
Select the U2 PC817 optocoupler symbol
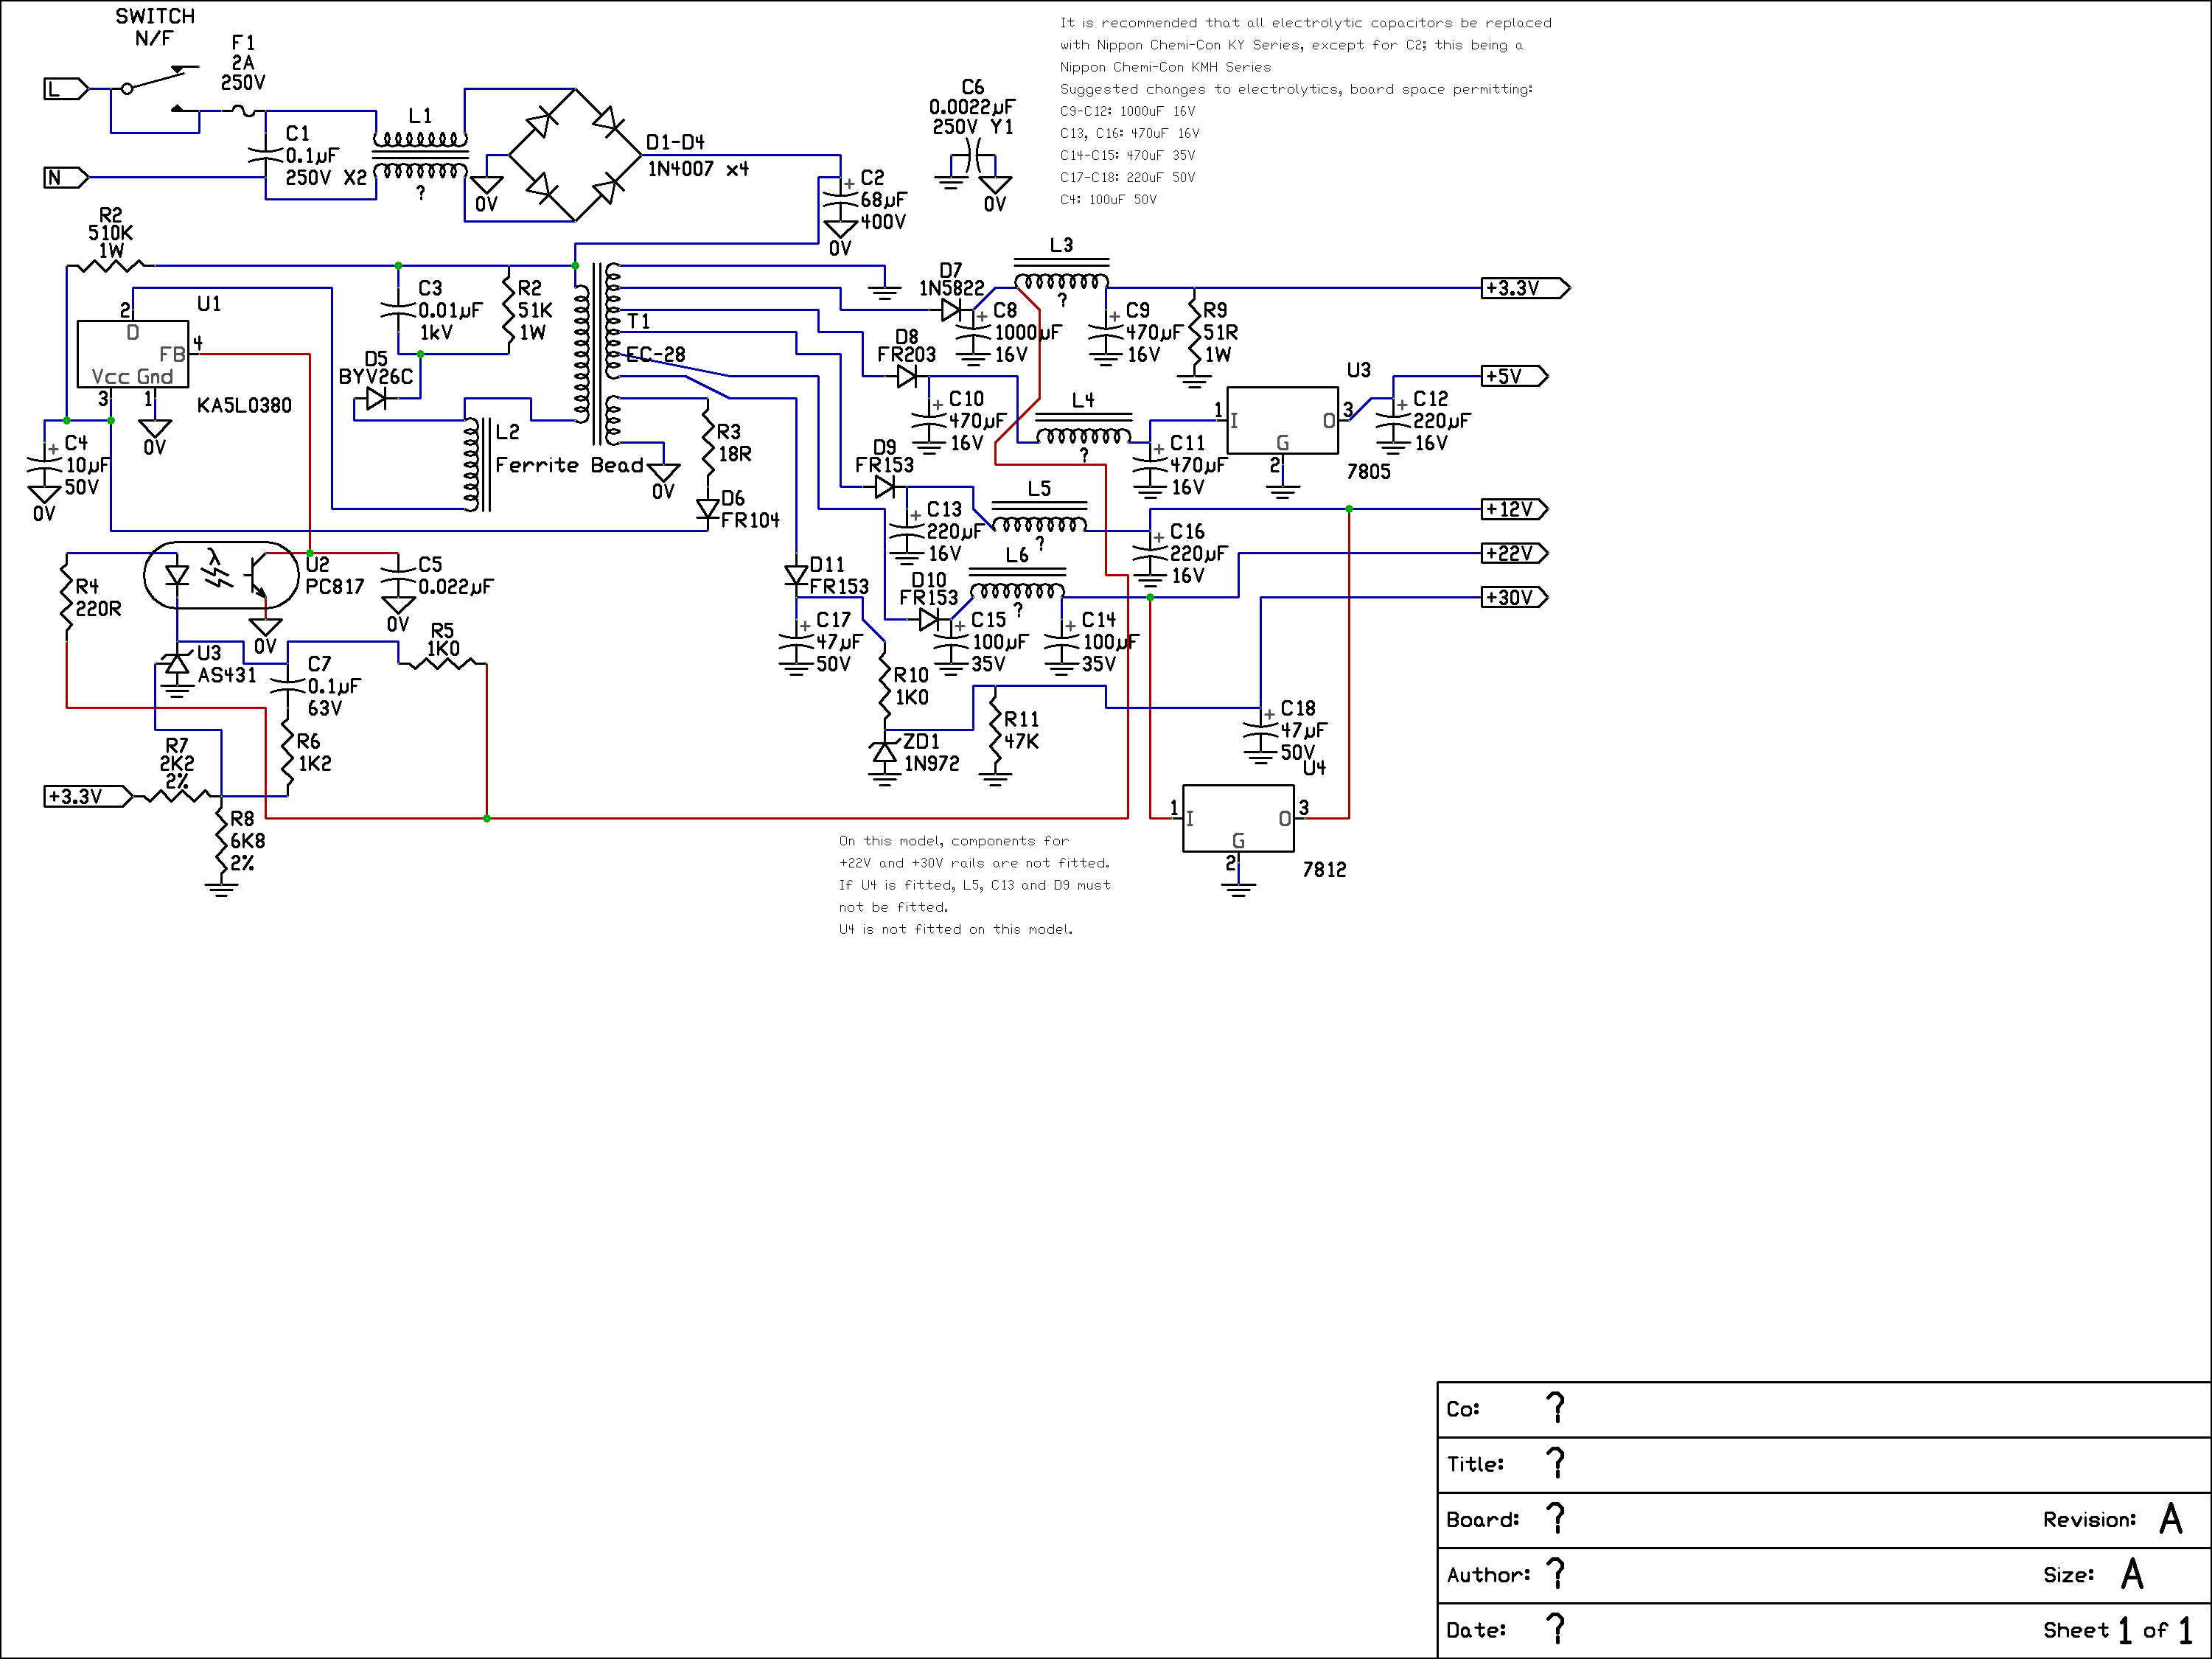221,575
